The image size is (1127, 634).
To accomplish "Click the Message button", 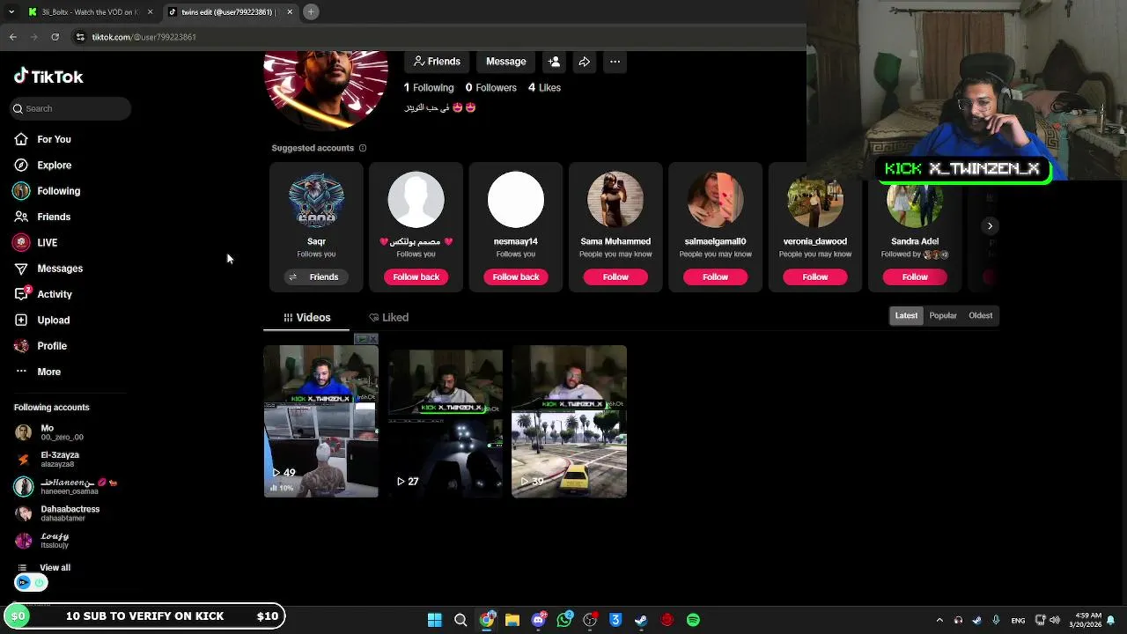I will coord(505,62).
